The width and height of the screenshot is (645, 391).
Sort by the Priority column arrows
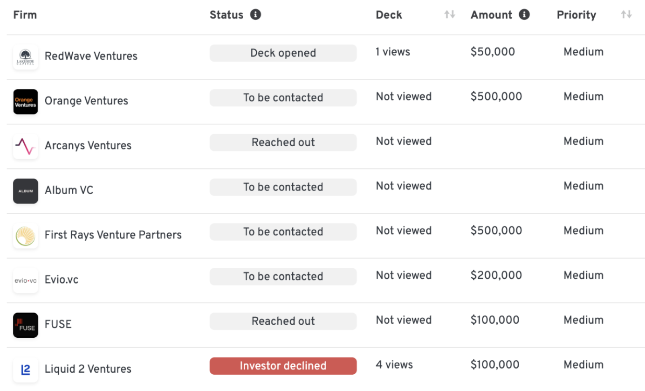(626, 14)
